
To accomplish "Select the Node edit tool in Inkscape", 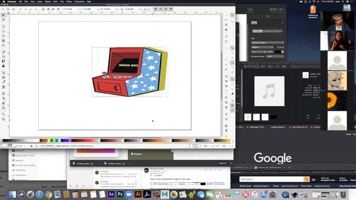I will coord(3,20).
